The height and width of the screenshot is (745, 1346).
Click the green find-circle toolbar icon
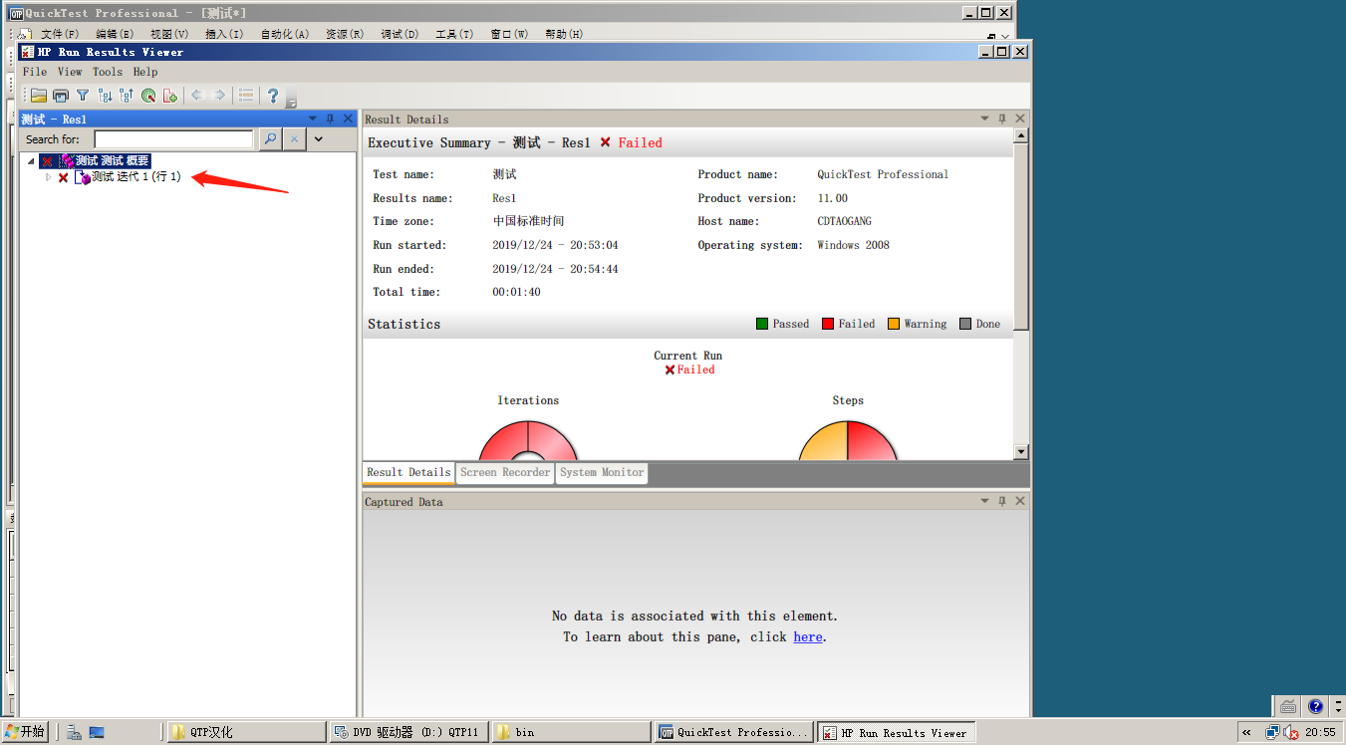(x=148, y=96)
